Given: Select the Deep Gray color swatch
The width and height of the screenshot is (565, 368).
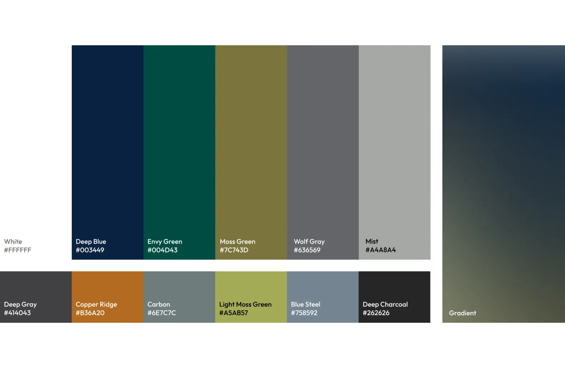Looking at the screenshot, I should (x=35, y=286).
